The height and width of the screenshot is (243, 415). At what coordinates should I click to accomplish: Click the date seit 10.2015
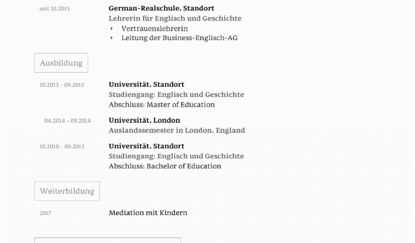click(x=55, y=9)
